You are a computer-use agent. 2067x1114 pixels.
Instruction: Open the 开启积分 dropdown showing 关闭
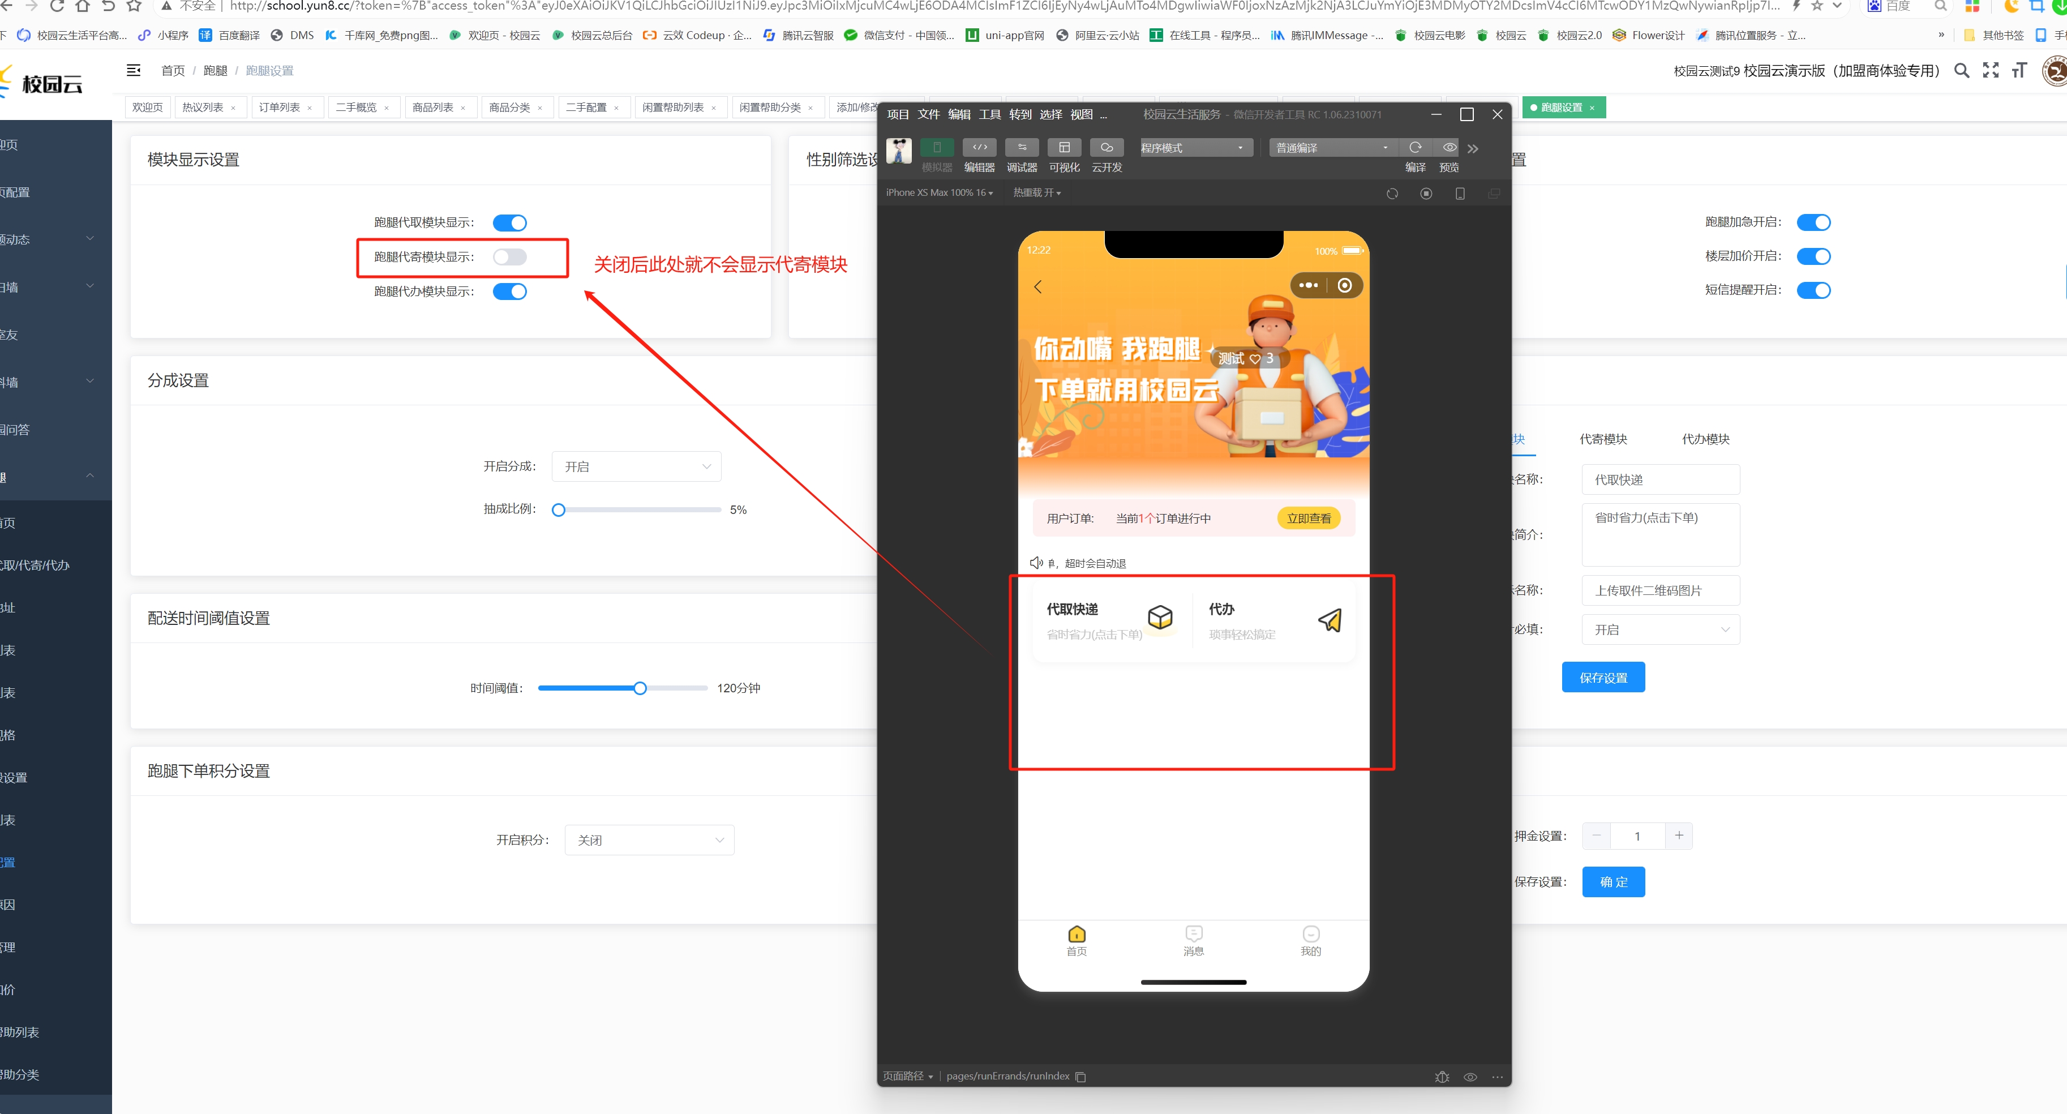tap(649, 841)
